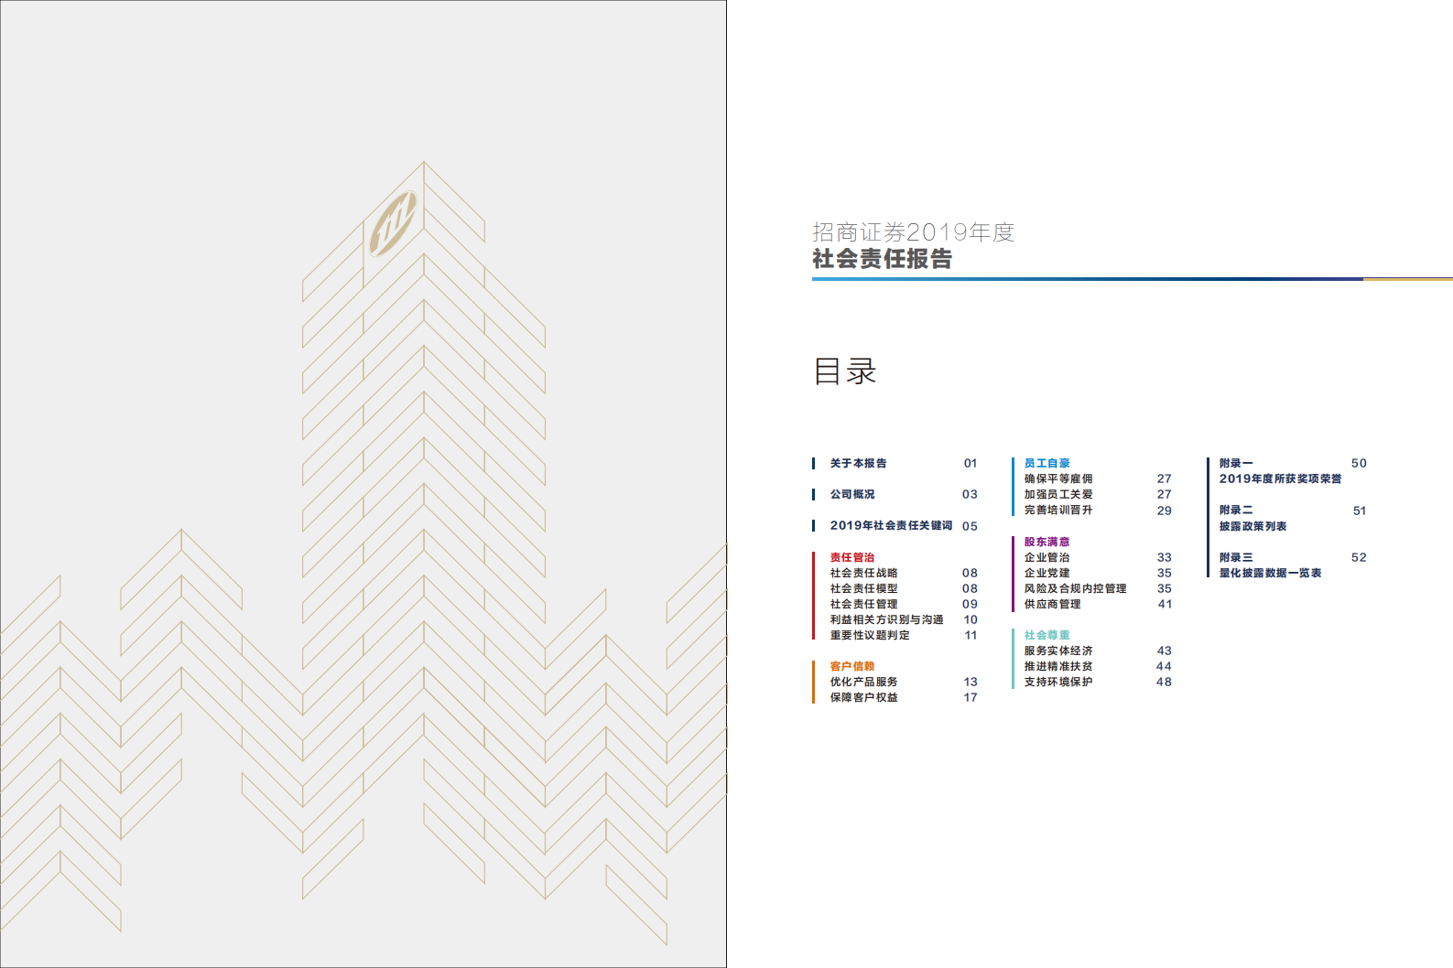Go to the 社会责任管理 entry

pyautogui.click(x=864, y=604)
